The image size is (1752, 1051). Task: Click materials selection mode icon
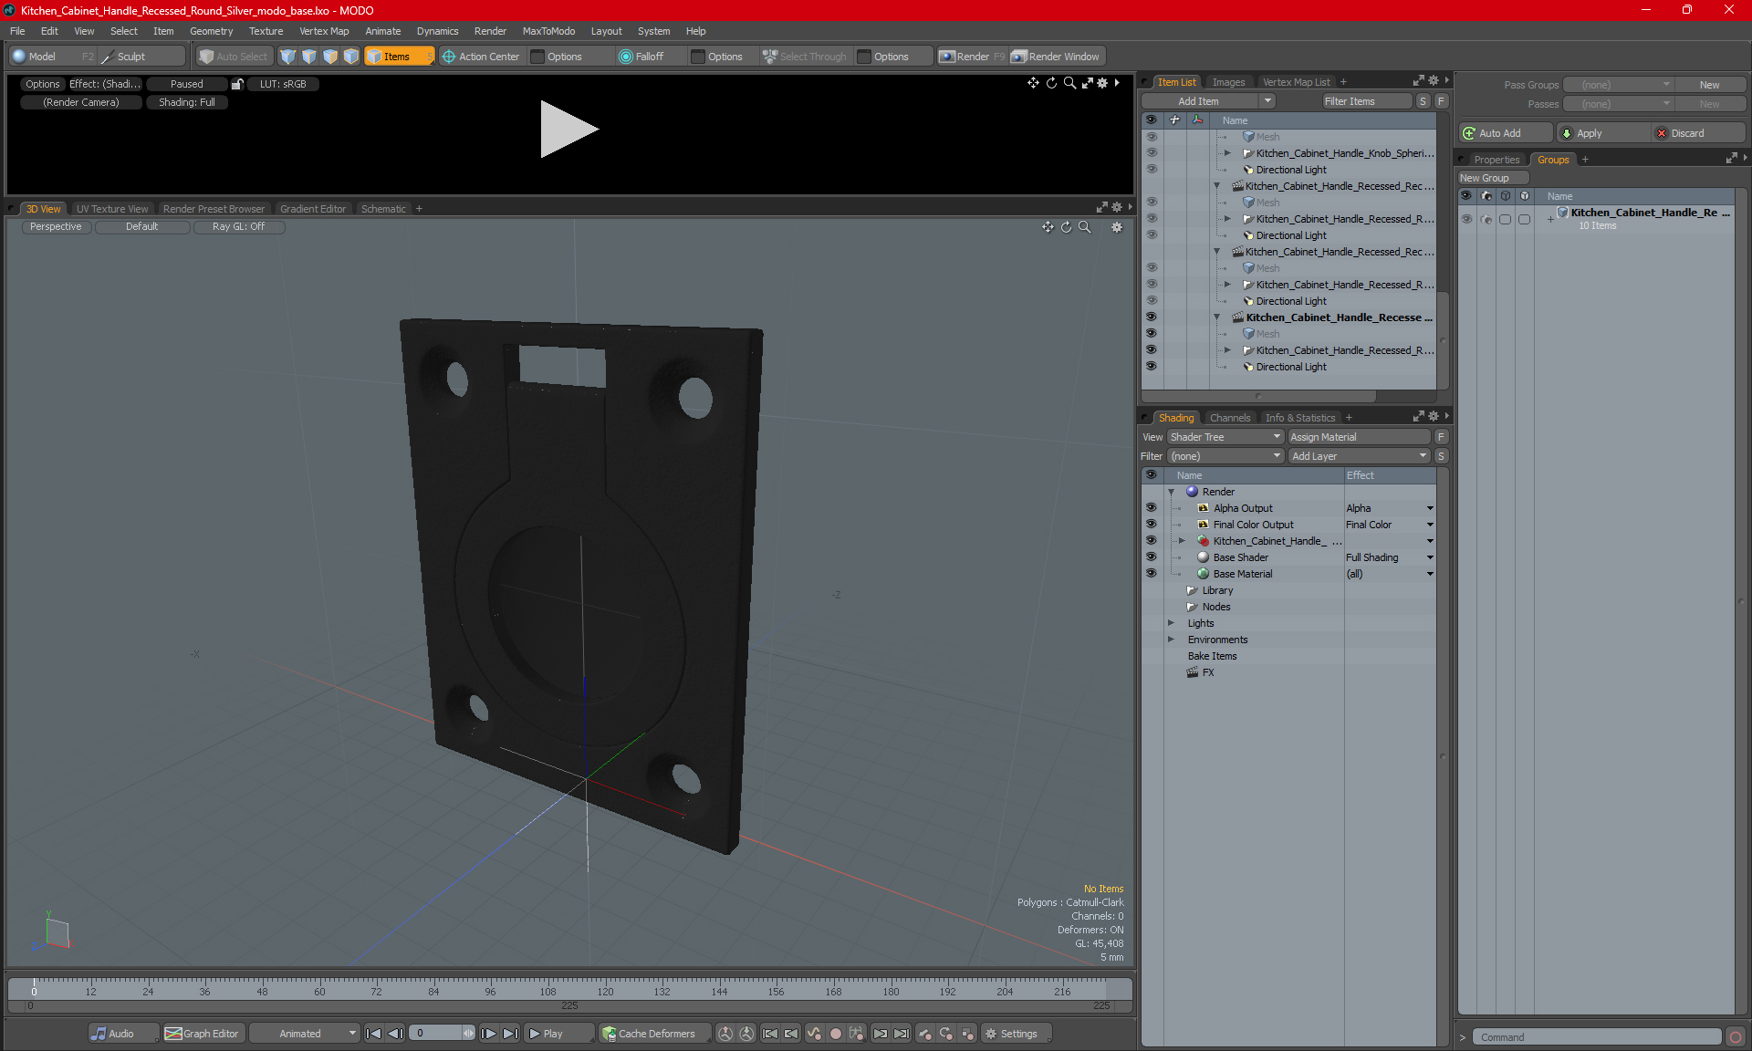click(351, 57)
